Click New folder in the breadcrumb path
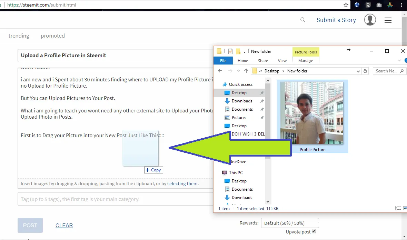 click(x=297, y=71)
